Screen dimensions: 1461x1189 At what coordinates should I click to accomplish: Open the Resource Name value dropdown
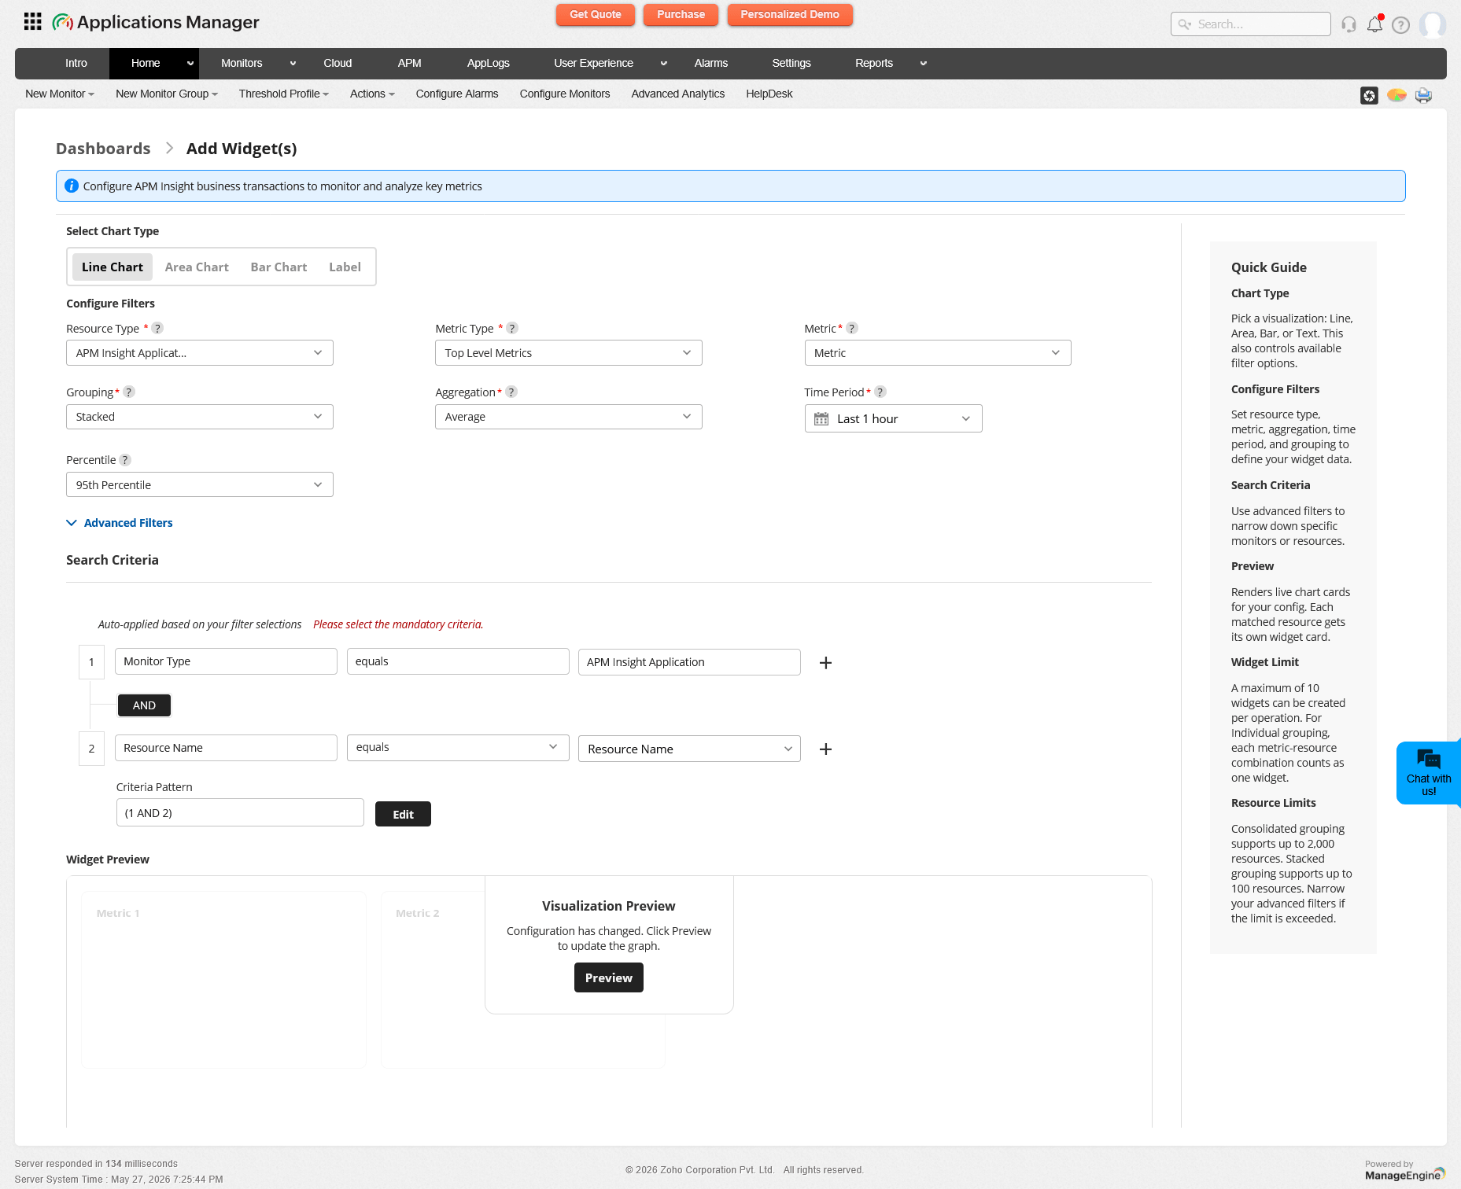(689, 749)
